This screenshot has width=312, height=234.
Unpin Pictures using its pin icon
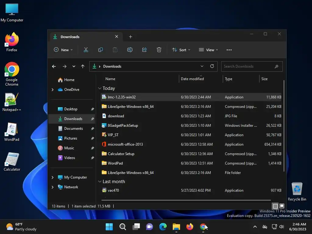pyautogui.click(x=92, y=138)
